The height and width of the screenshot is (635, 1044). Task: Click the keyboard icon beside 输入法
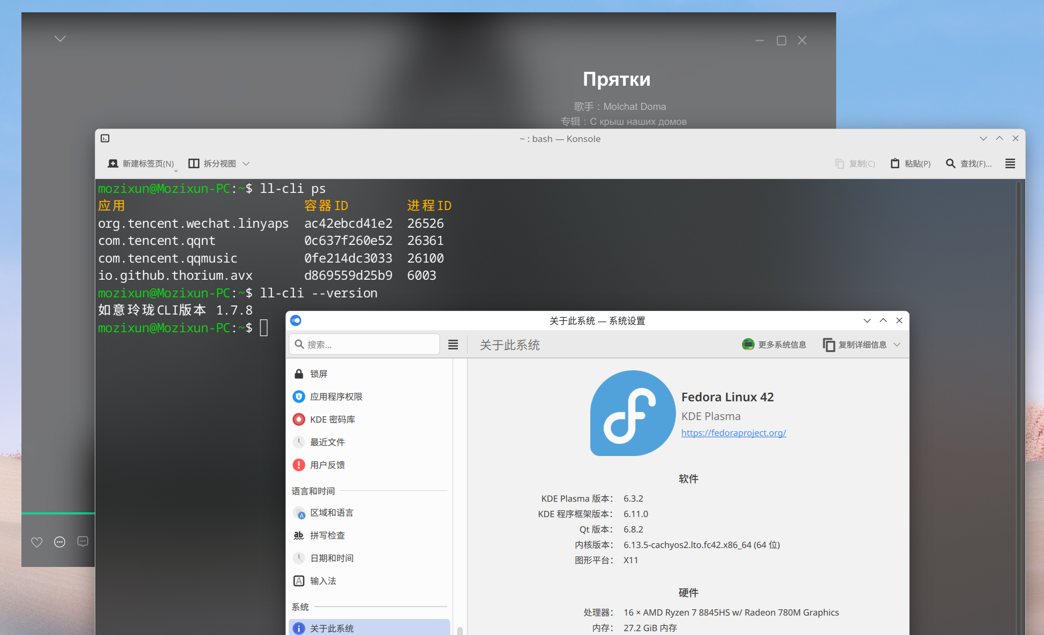[x=299, y=581]
